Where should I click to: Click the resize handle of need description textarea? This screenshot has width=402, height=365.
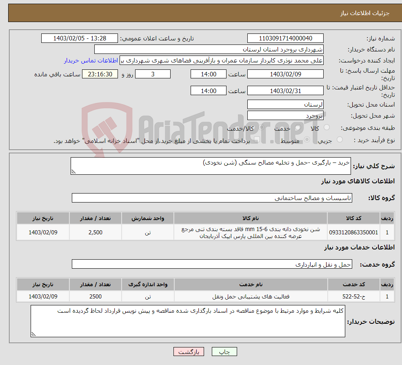point(73,172)
